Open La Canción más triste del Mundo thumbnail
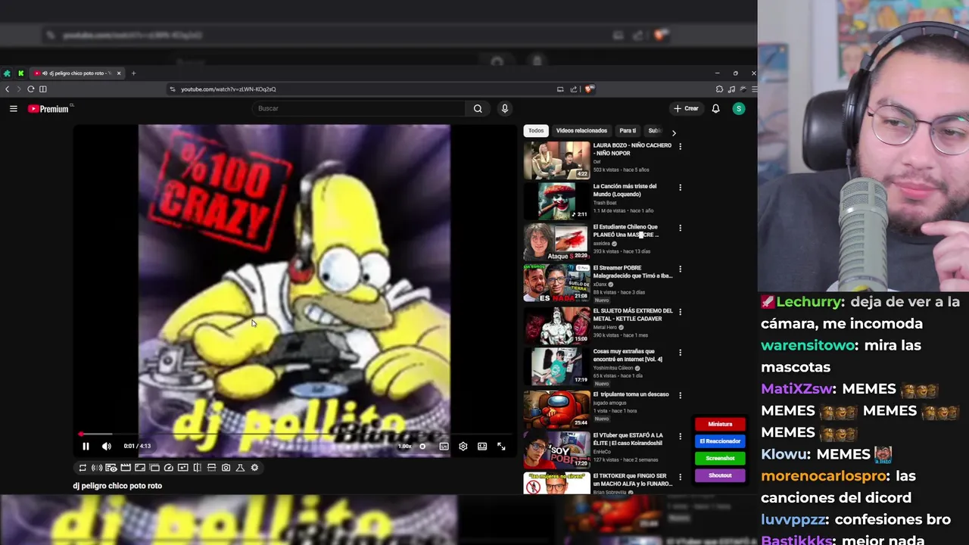This screenshot has height=545, width=969. tap(556, 201)
